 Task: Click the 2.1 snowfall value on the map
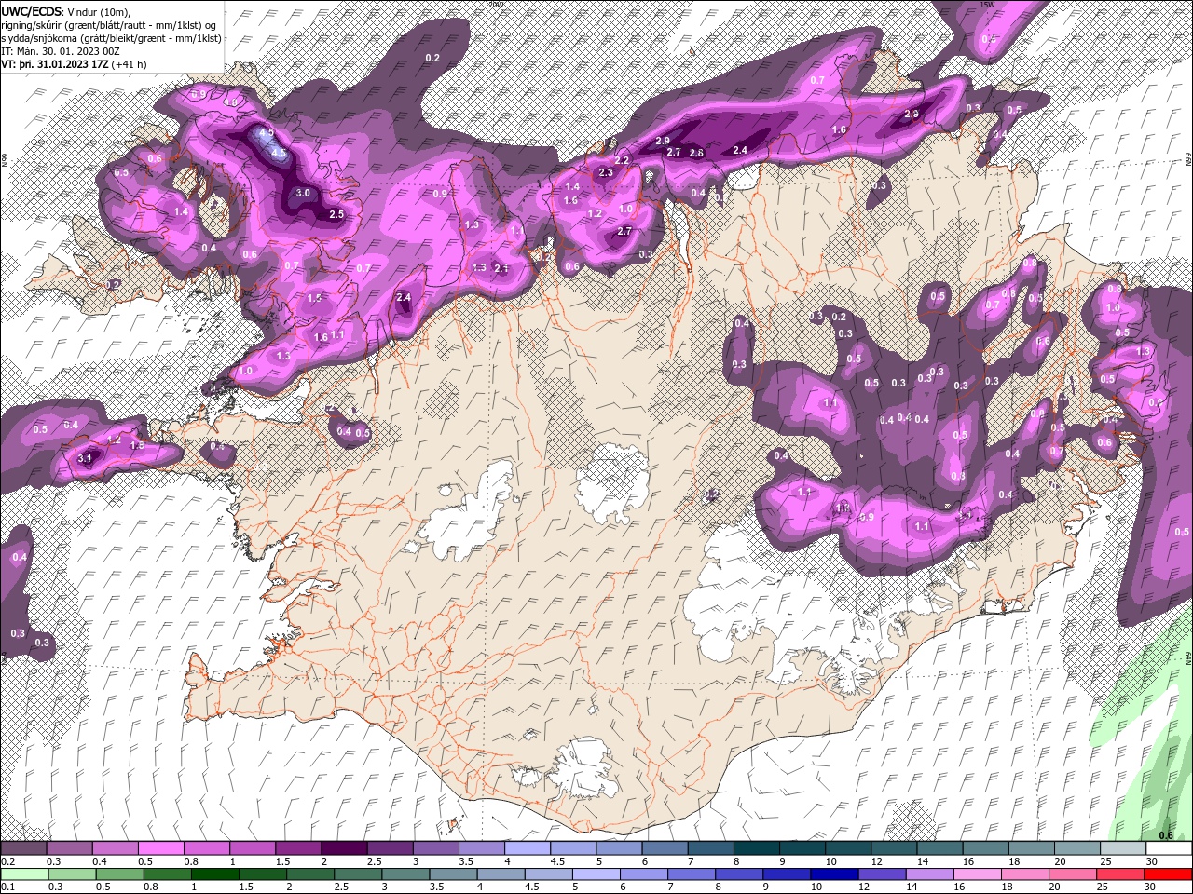[x=501, y=268]
